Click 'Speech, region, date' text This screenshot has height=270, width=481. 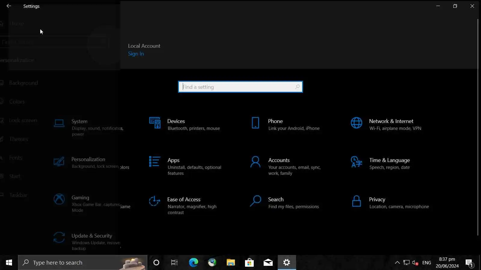(x=389, y=167)
